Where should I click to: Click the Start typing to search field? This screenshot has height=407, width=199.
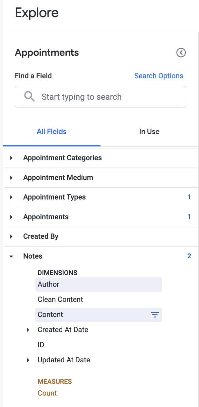(x=101, y=97)
